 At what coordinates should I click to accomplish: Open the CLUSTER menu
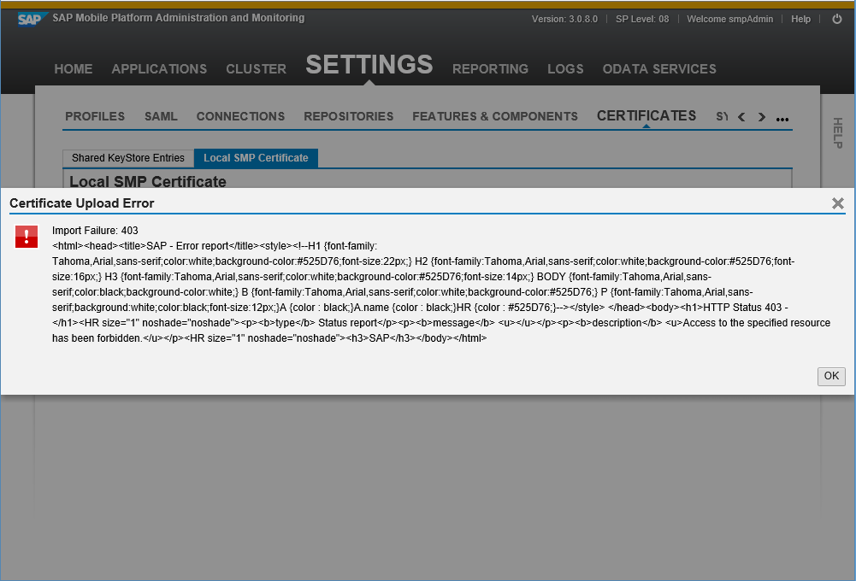coord(256,69)
